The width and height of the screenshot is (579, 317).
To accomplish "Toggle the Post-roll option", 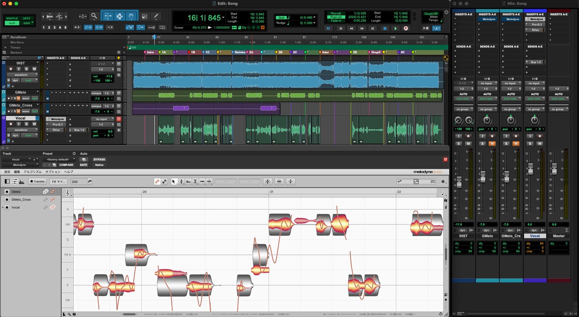I will [336, 17].
